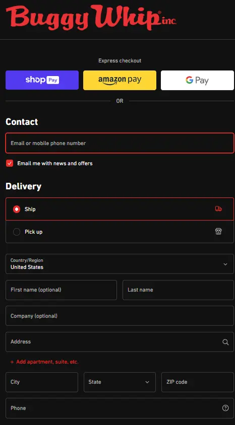Select the Ship delivery radio option
This screenshot has width=235, height=425.
click(x=17, y=209)
